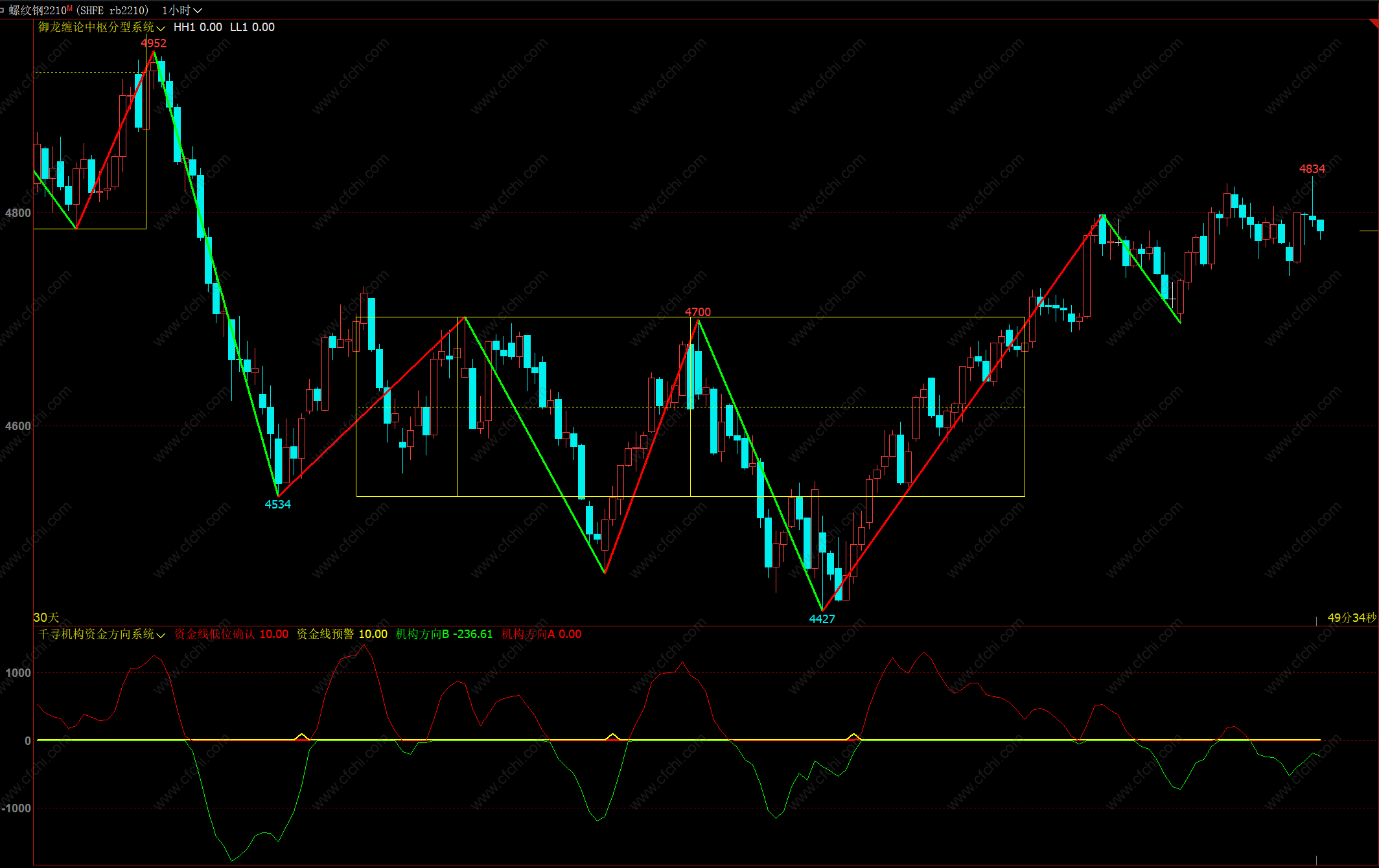Select the 4534 low price label

tap(278, 505)
